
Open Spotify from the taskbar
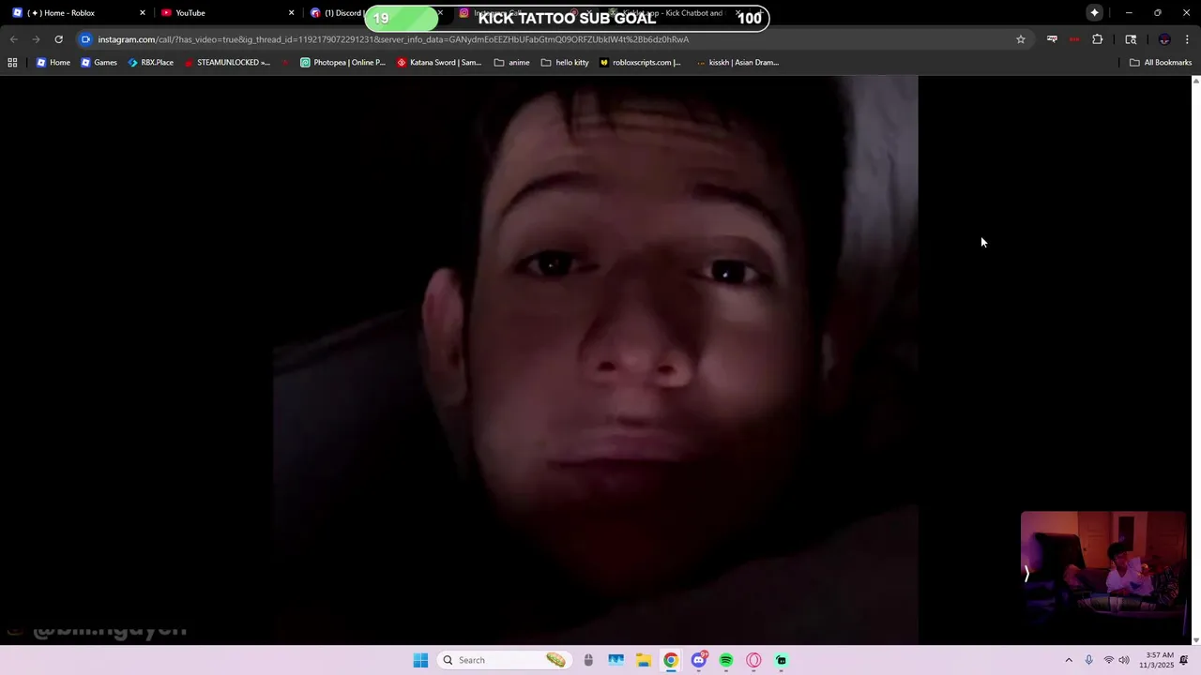tap(726, 660)
